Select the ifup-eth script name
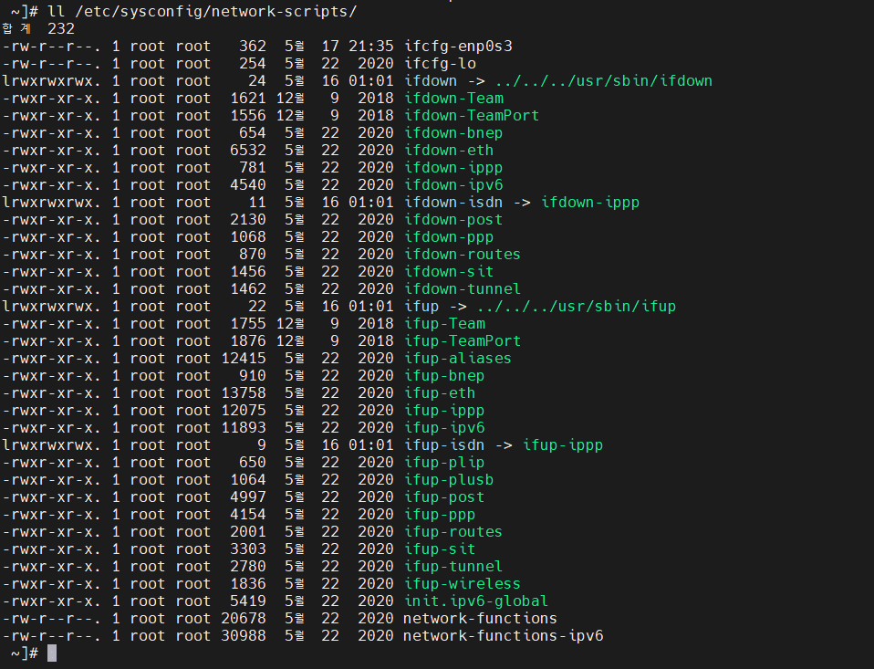This screenshot has height=669, width=874. 440,392
